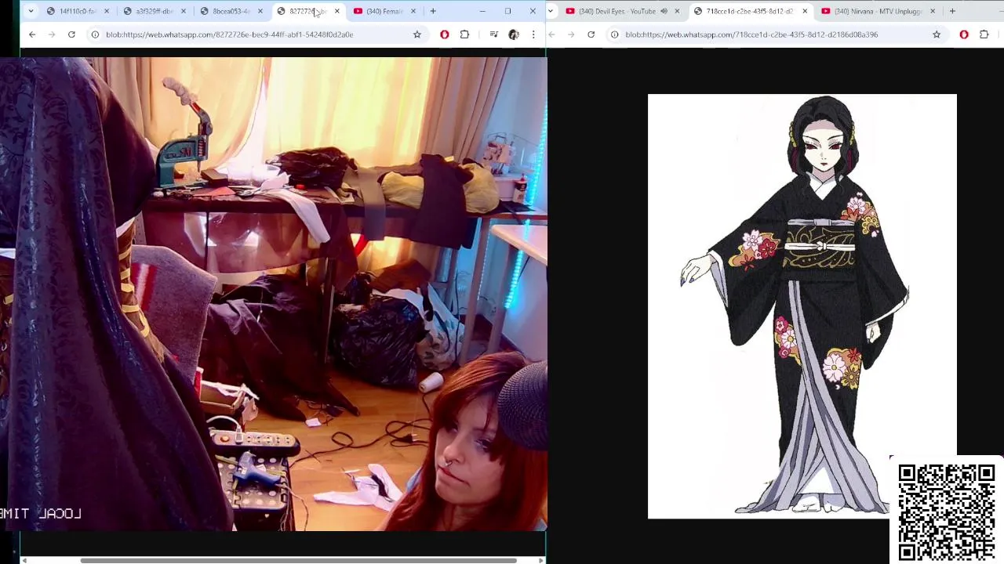The height and width of the screenshot is (564, 1004).
Task: Click the red Opera extension icon in right window
Action: point(964,34)
